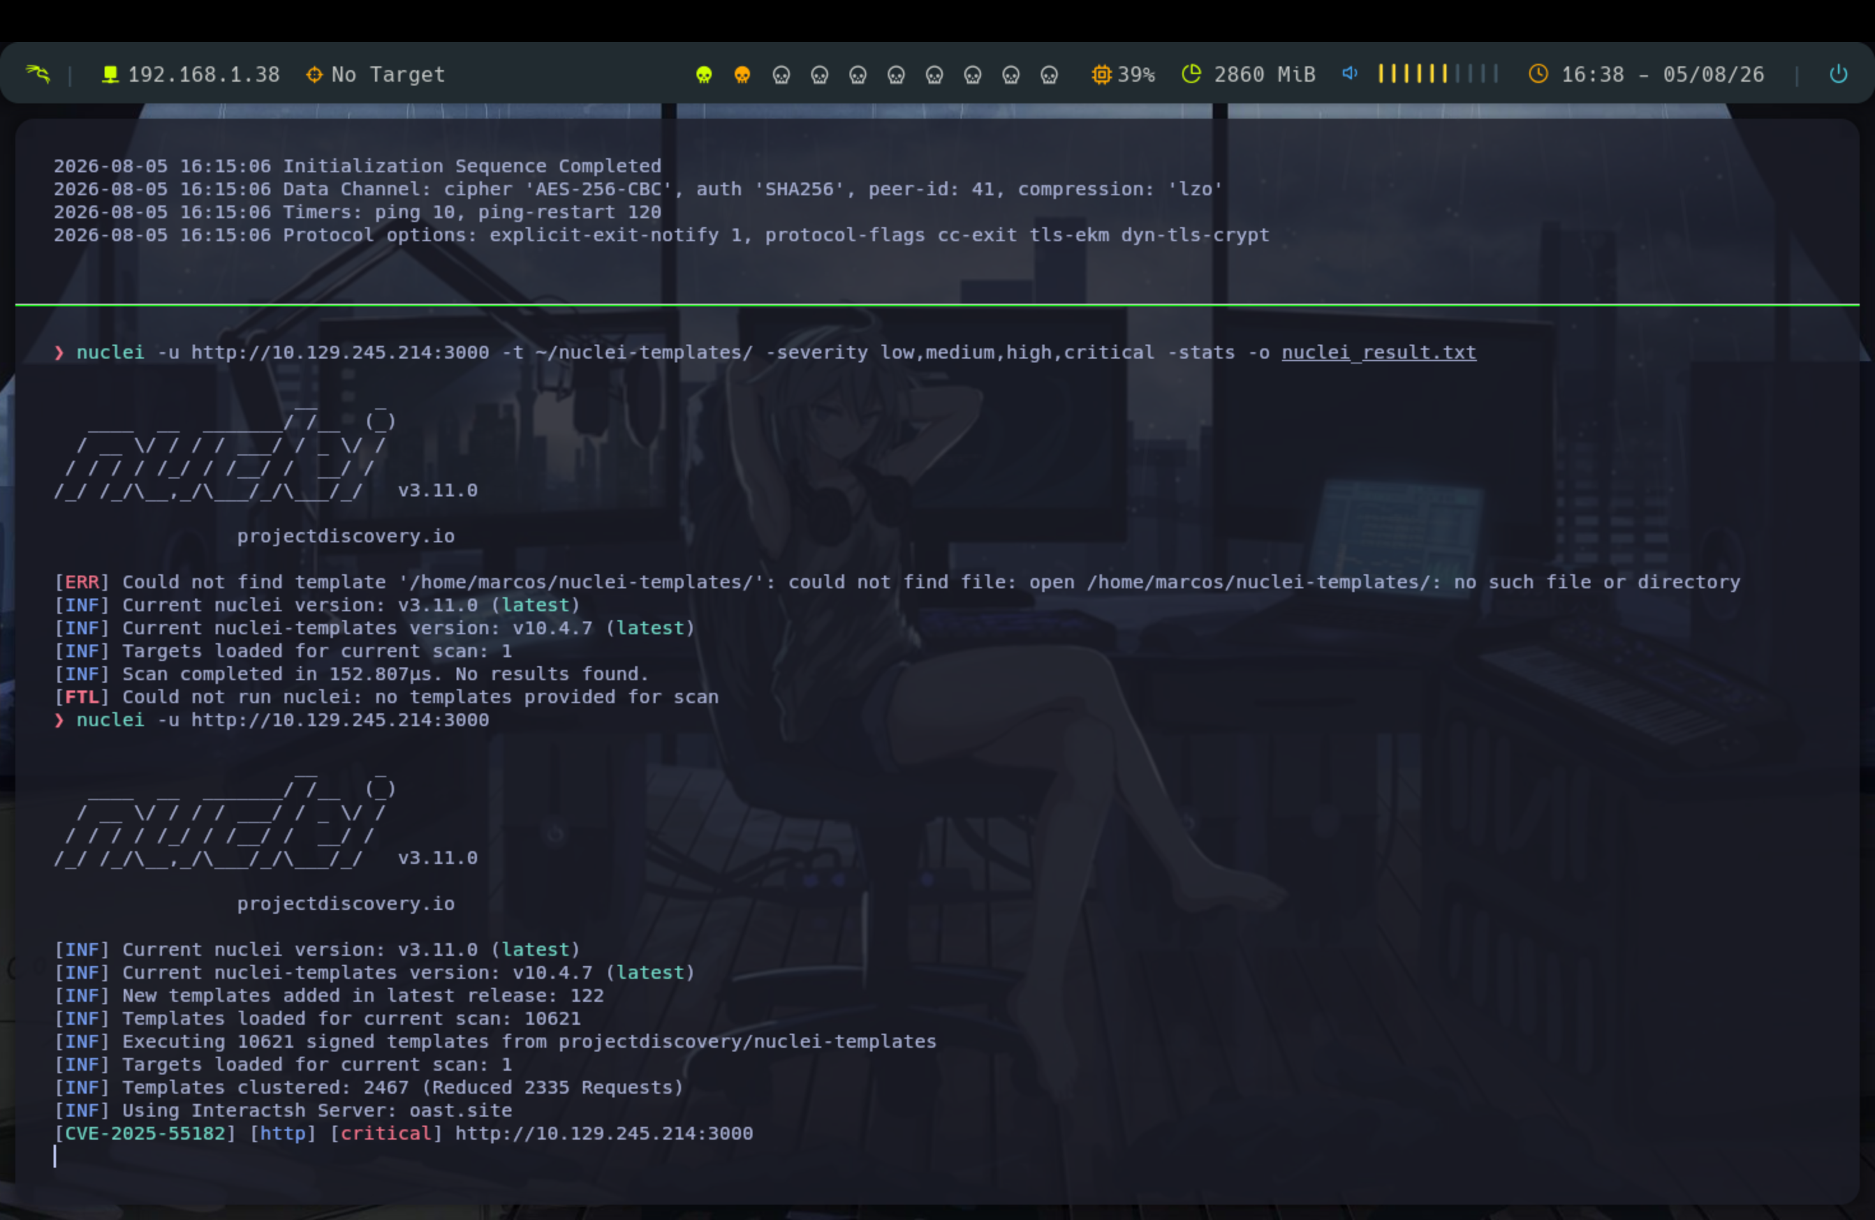Click "Executing 10621 signed templates" line
The width and height of the screenshot is (1875, 1220).
pos(495,1042)
